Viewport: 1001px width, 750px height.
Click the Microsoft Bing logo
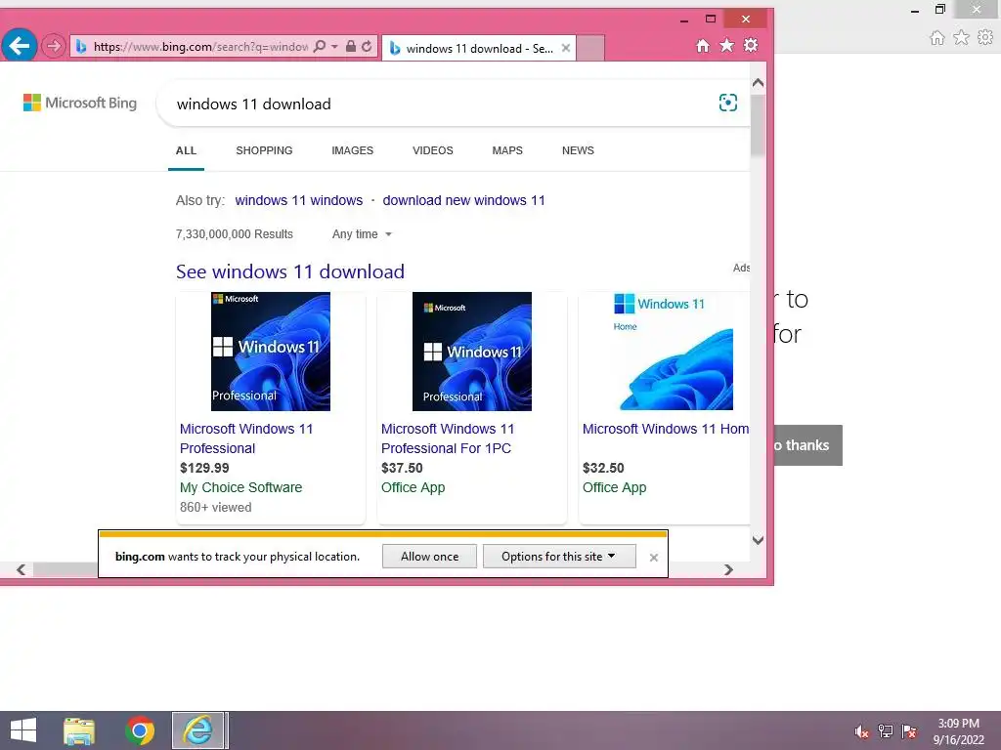click(80, 103)
